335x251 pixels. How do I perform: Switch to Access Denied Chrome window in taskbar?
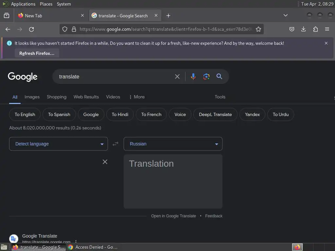pos(93,247)
